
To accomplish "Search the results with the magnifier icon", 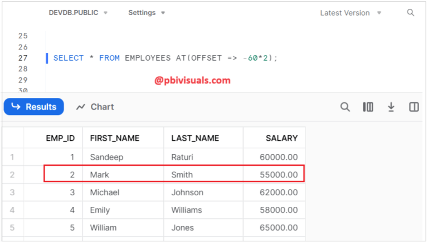I will [x=346, y=107].
